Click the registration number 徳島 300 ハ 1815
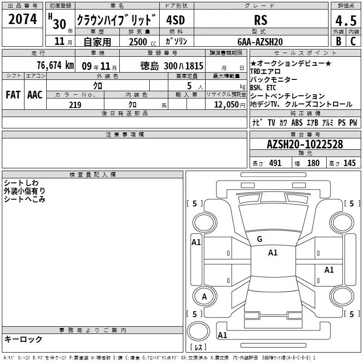 coord(172,66)
